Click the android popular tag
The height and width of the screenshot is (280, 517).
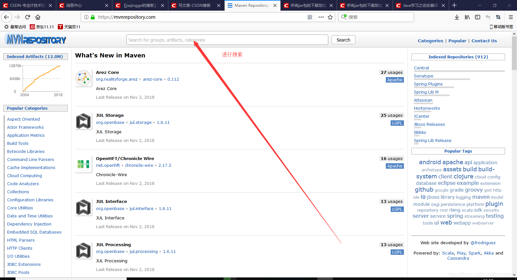point(430,162)
